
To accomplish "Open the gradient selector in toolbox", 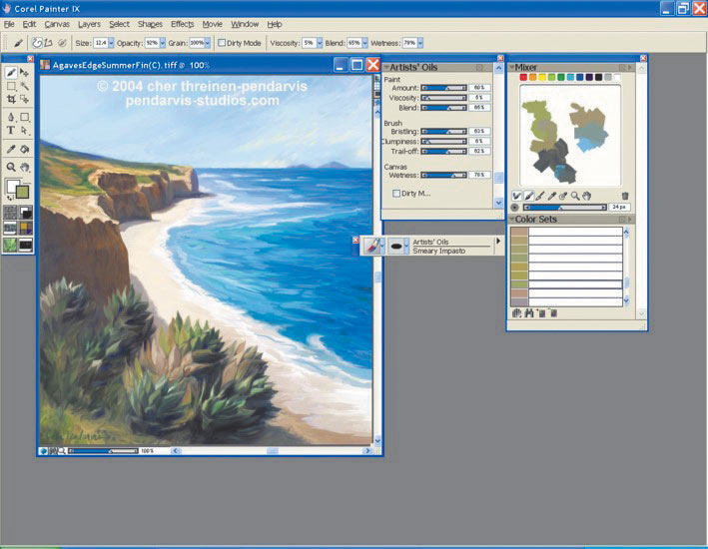I will pyautogui.click(x=26, y=213).
